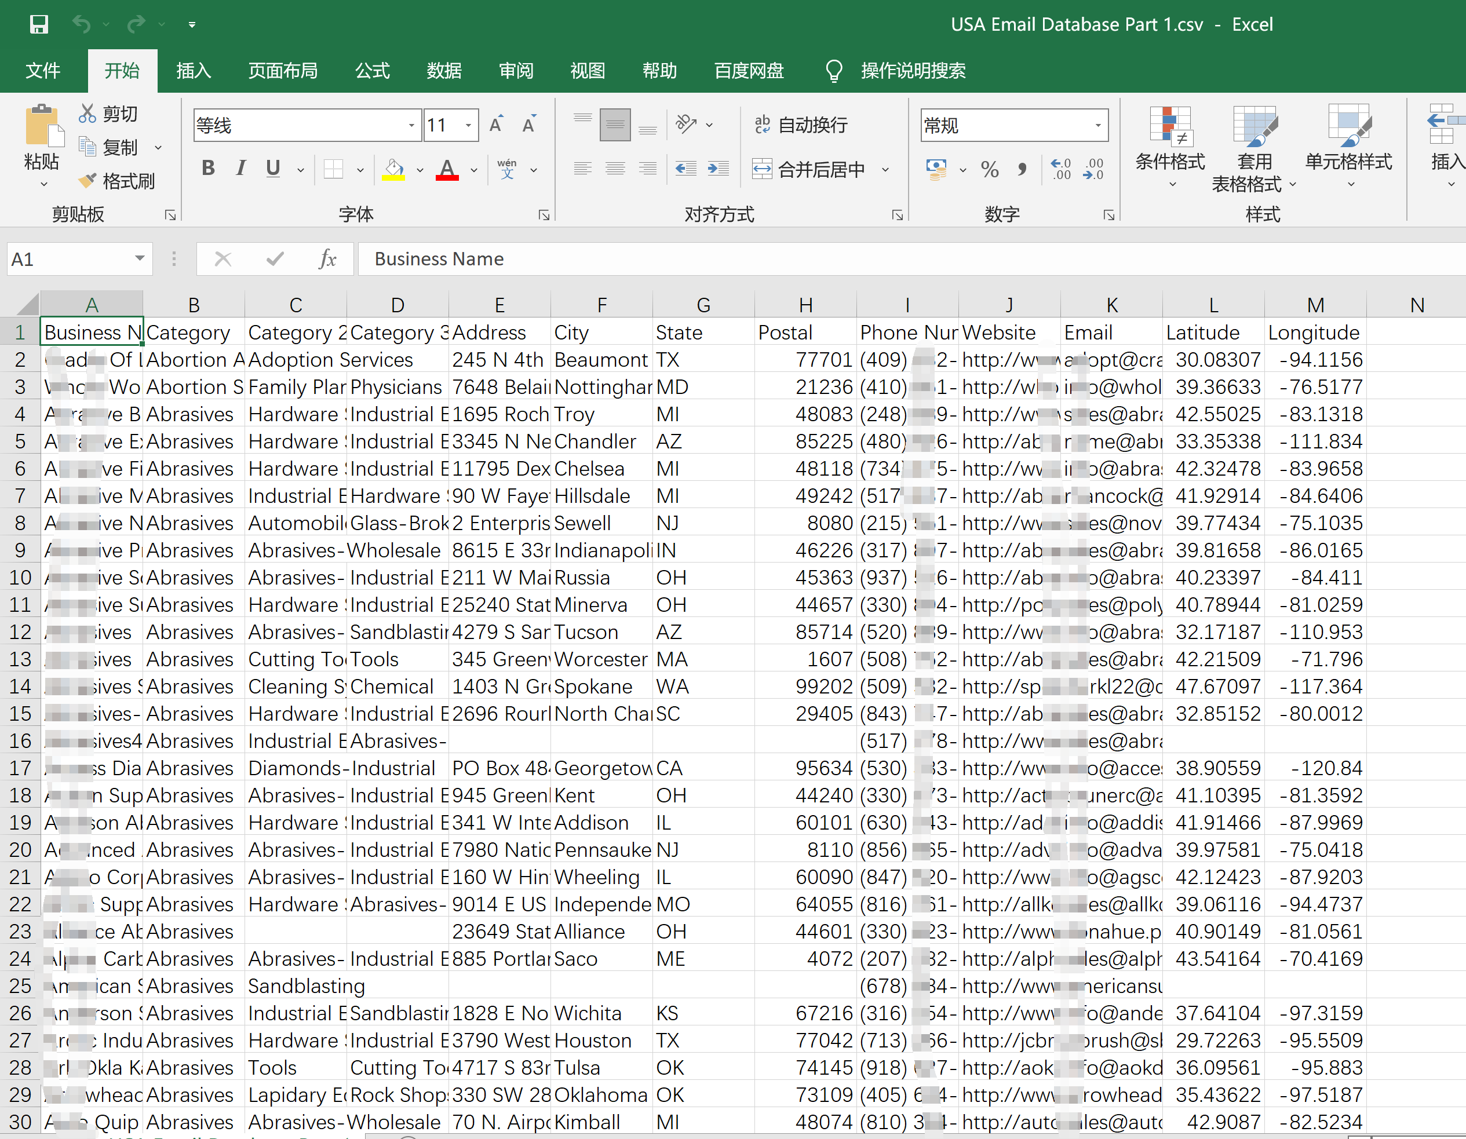Click the Name Box showing A1
1466x1139 pixels.
[x=79, y=259]
